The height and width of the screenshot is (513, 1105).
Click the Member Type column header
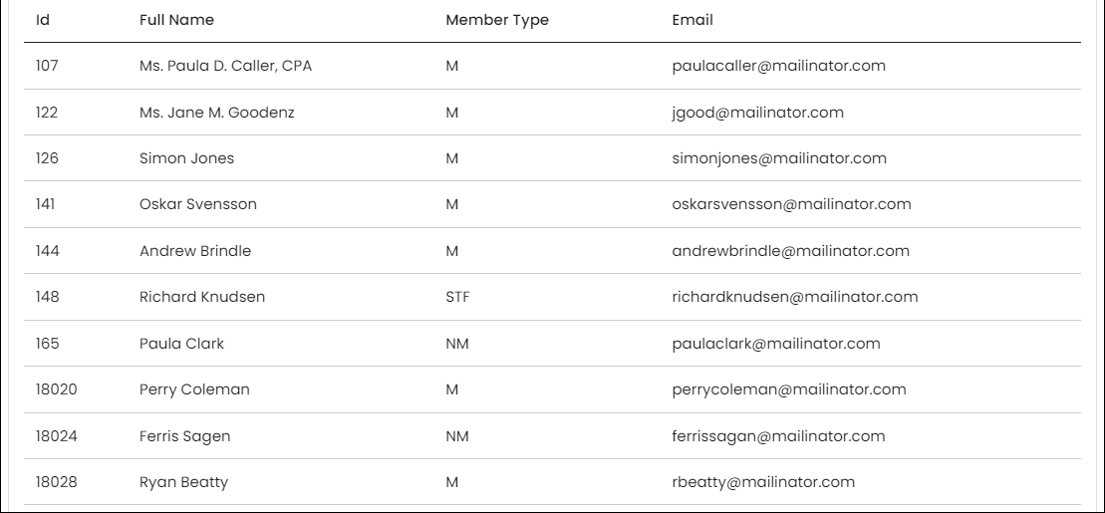point(497,20)
